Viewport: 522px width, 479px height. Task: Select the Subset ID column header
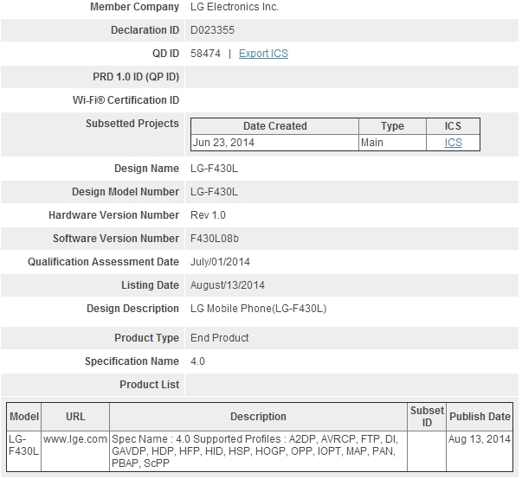tap(427, 417)
